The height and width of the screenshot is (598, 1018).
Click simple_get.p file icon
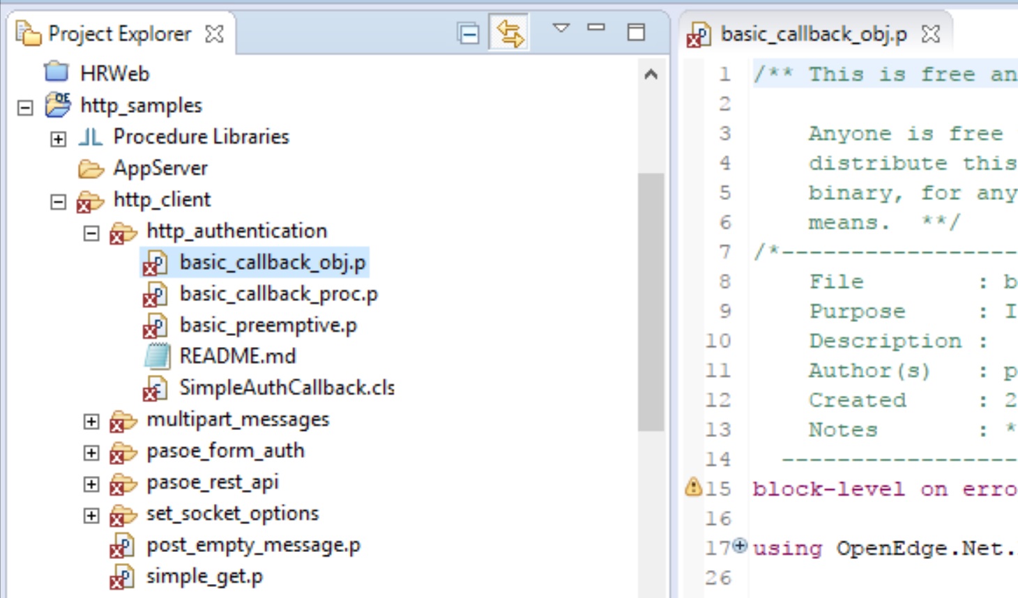[x=122, y=578]
